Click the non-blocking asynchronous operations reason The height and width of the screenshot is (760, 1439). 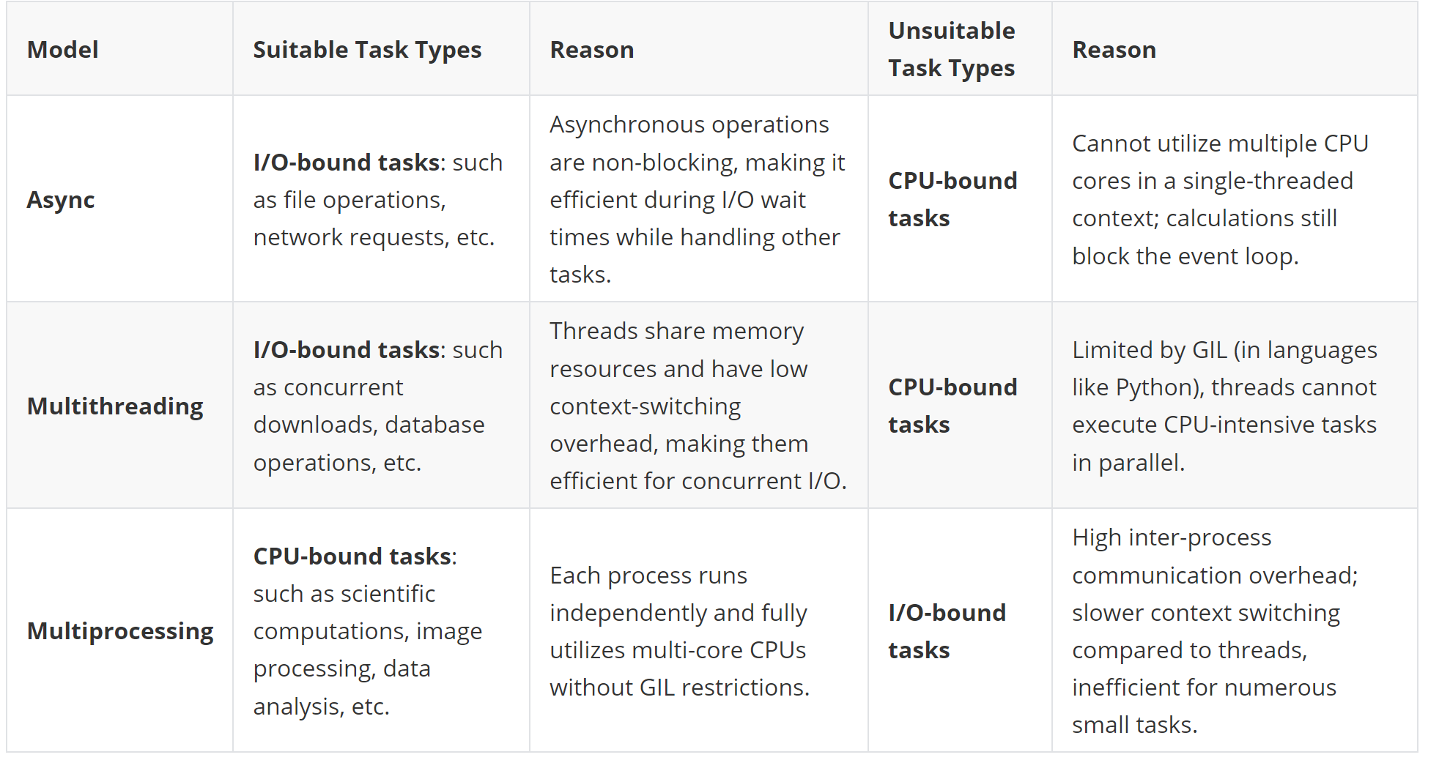click(x=699, y=199)
